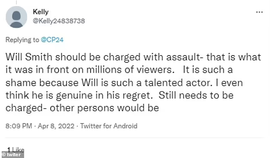View the 1 Like count
Screen dimensions: 271x158
[15, 149]
